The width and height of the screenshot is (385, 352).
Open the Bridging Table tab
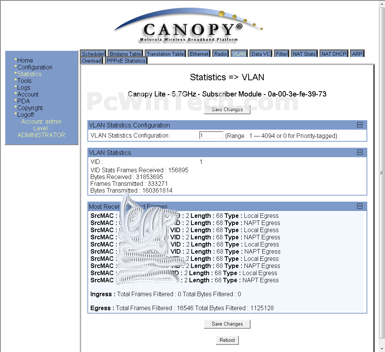[125, 54]
